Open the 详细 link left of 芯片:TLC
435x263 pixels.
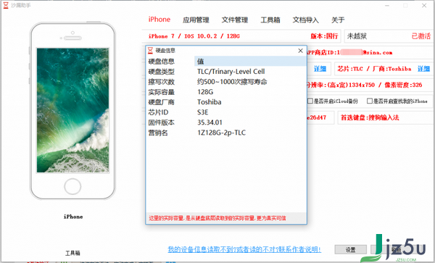tap(320, 69)
